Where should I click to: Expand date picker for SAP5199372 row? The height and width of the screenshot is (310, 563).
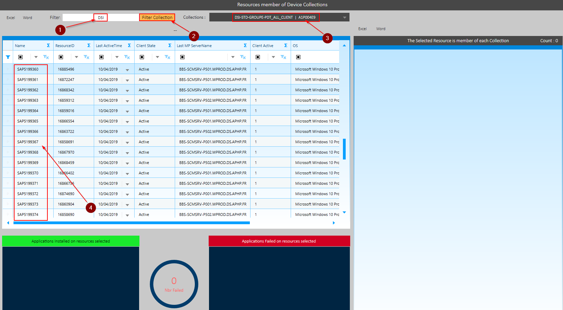(x=127, y=194)
